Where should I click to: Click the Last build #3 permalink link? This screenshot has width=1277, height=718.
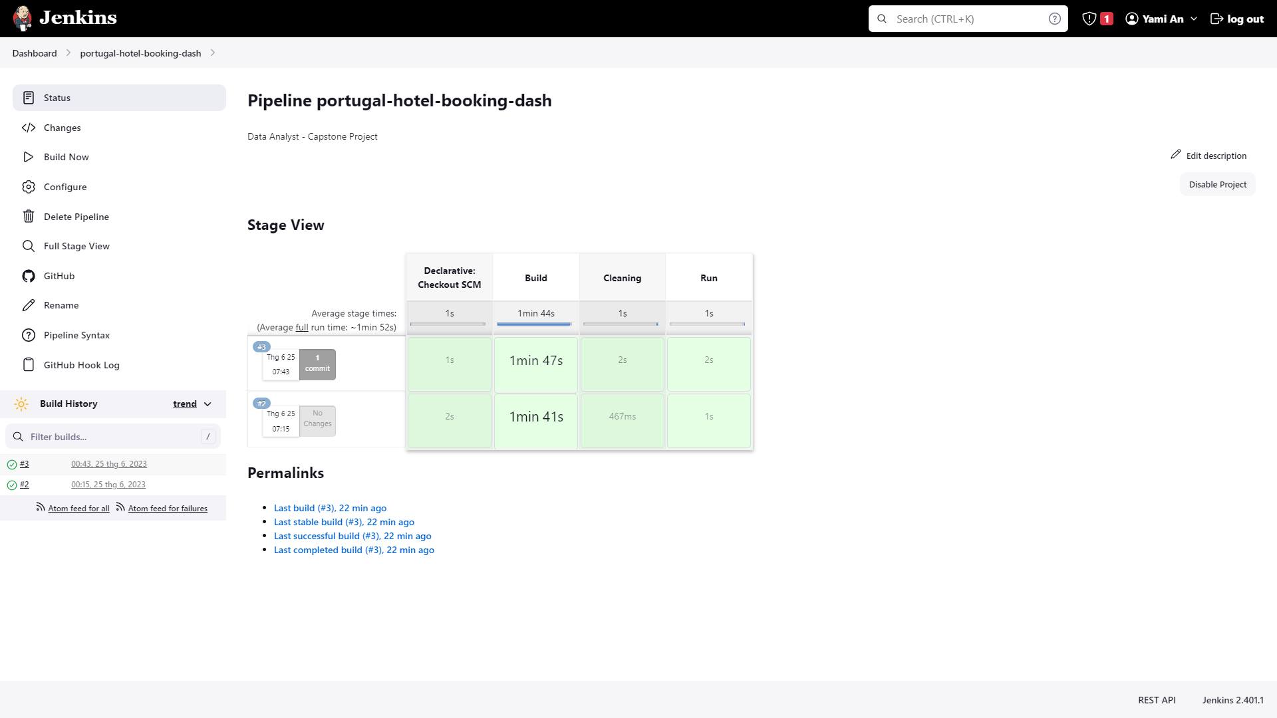pyautogui.click(x=330, y=508)
